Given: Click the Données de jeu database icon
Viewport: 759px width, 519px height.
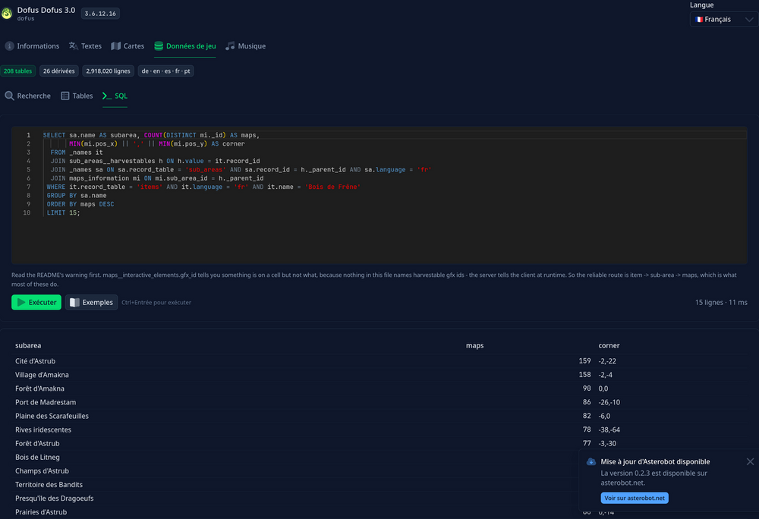Looking at the screenshot, I should click(x=159, y=46).
